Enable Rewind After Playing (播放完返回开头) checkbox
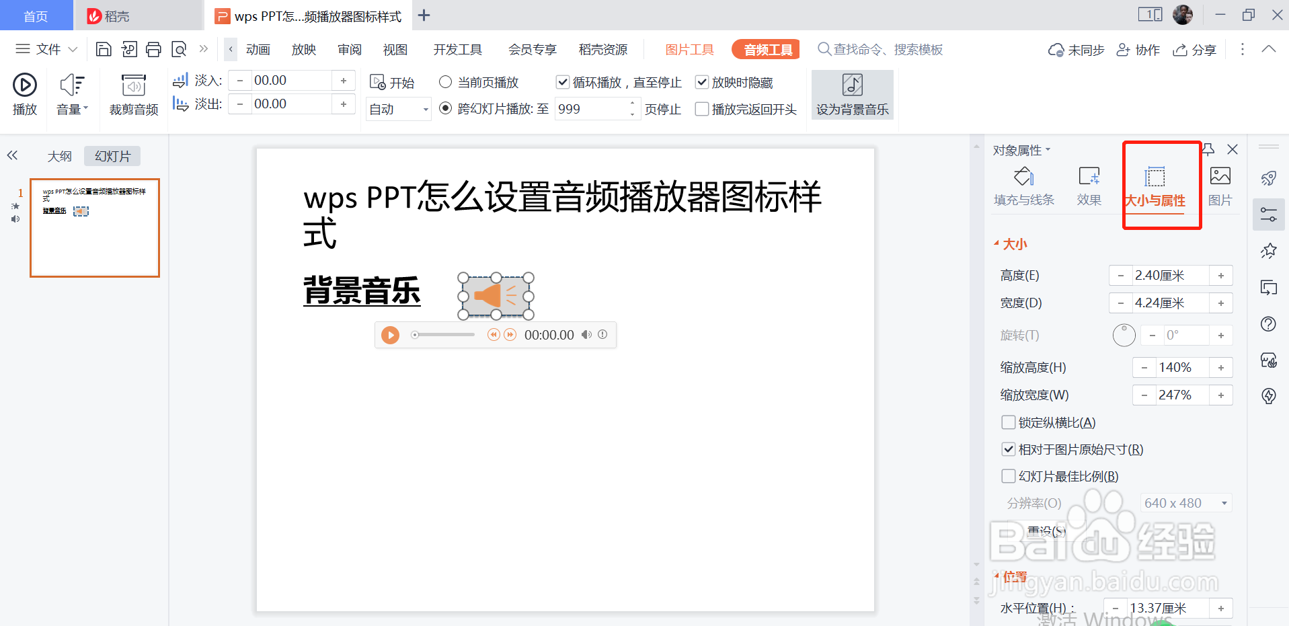Viewport: 1289px width, 626px height. pyautogui.click(x=702, y=109)
